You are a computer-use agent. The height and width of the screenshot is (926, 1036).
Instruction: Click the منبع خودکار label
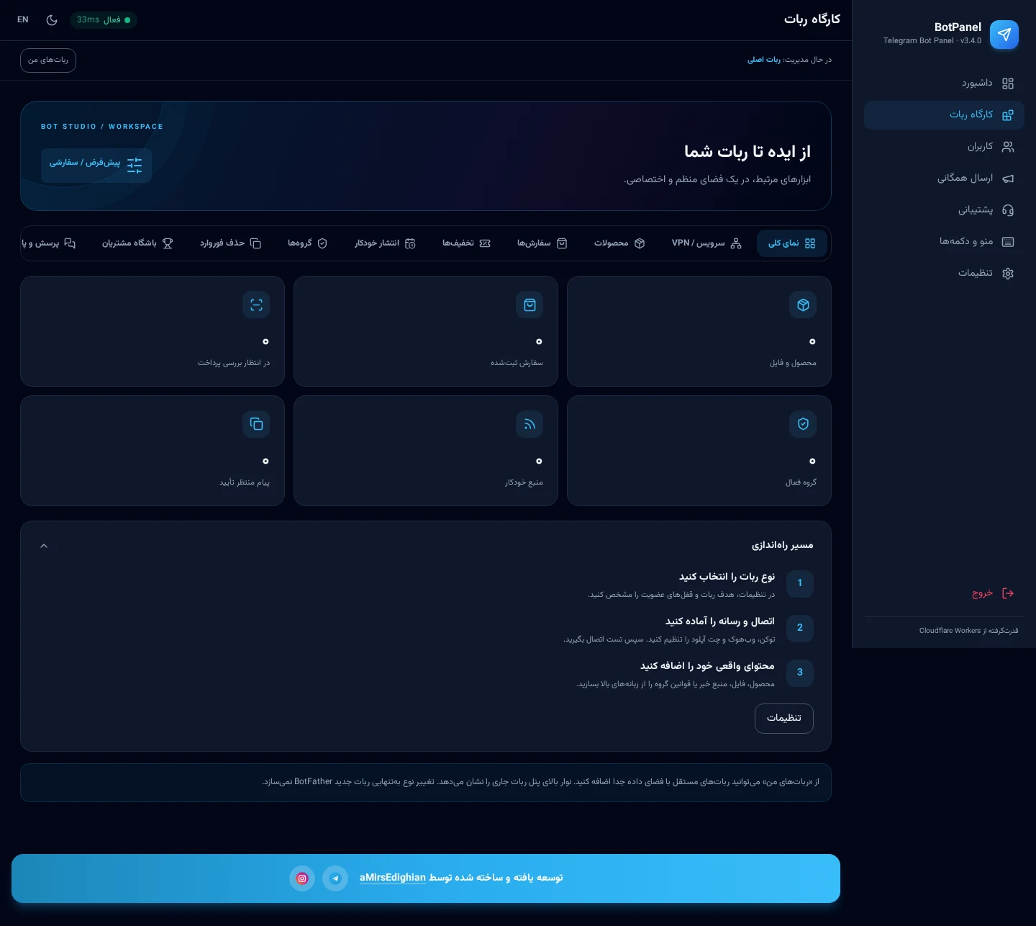(x=524, y=482)
